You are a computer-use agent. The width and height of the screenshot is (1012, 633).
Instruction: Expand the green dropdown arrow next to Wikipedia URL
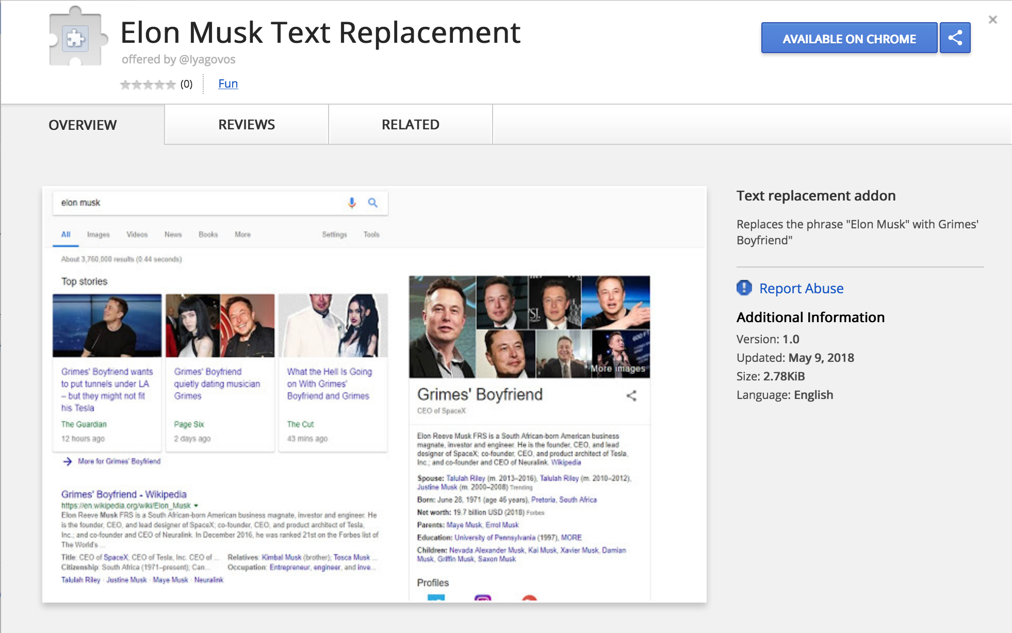click(197, 506)
